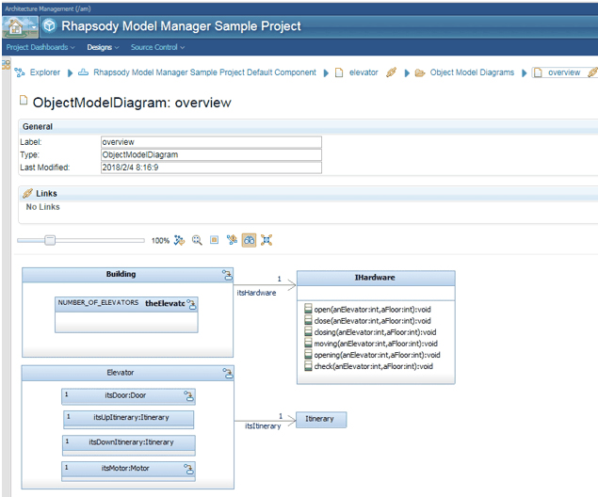Click the navigate icon on itsDoor:Door

(x=188, y=396)
